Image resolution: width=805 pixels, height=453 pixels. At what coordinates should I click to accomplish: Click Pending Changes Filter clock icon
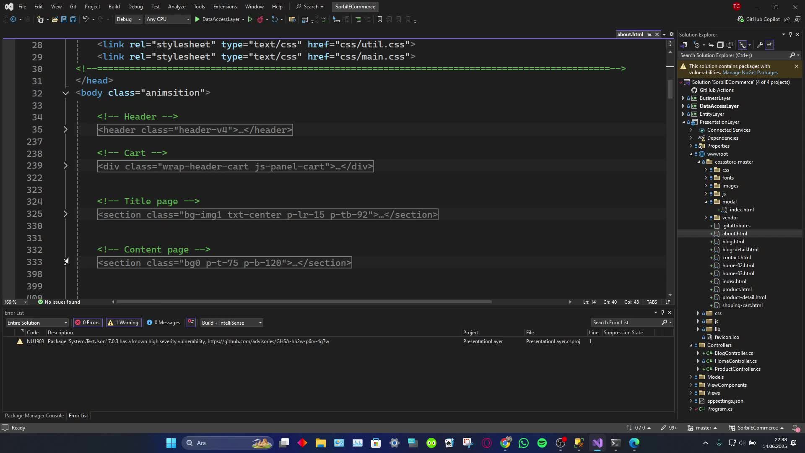(x=696, y=45)
